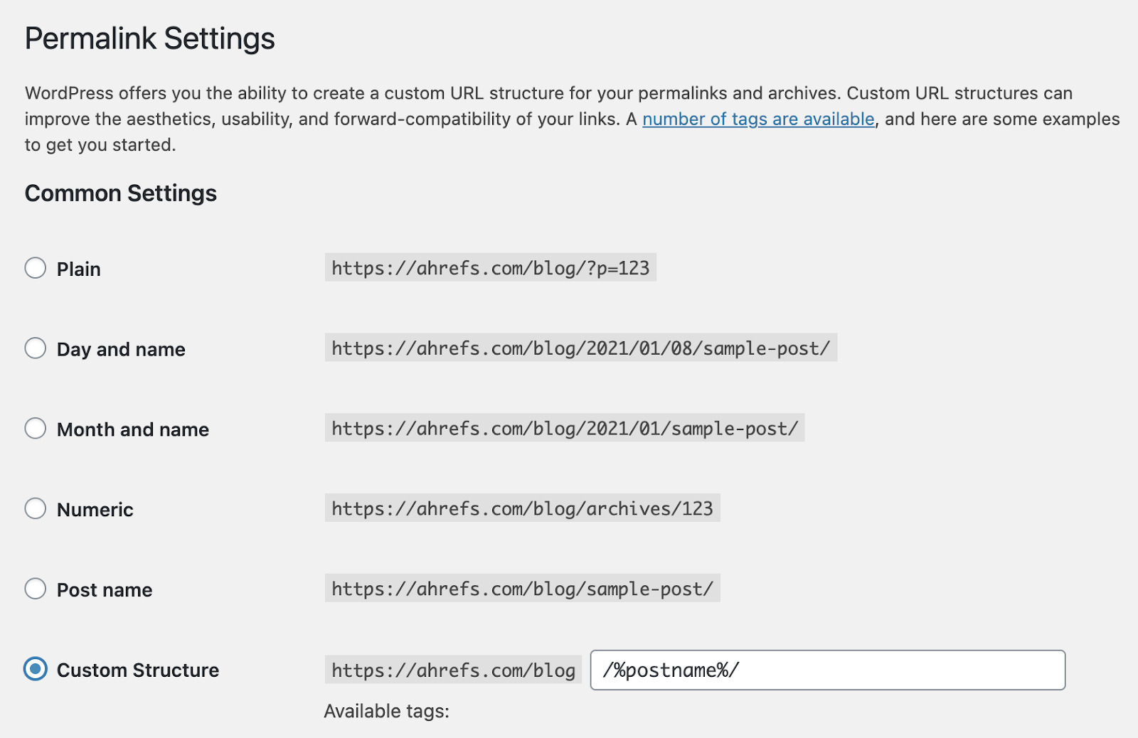This screenshot has width=1138, height=738.
Task: Switch to the Post name radio button
Action: pyautogui.click(x=36, y=589)
